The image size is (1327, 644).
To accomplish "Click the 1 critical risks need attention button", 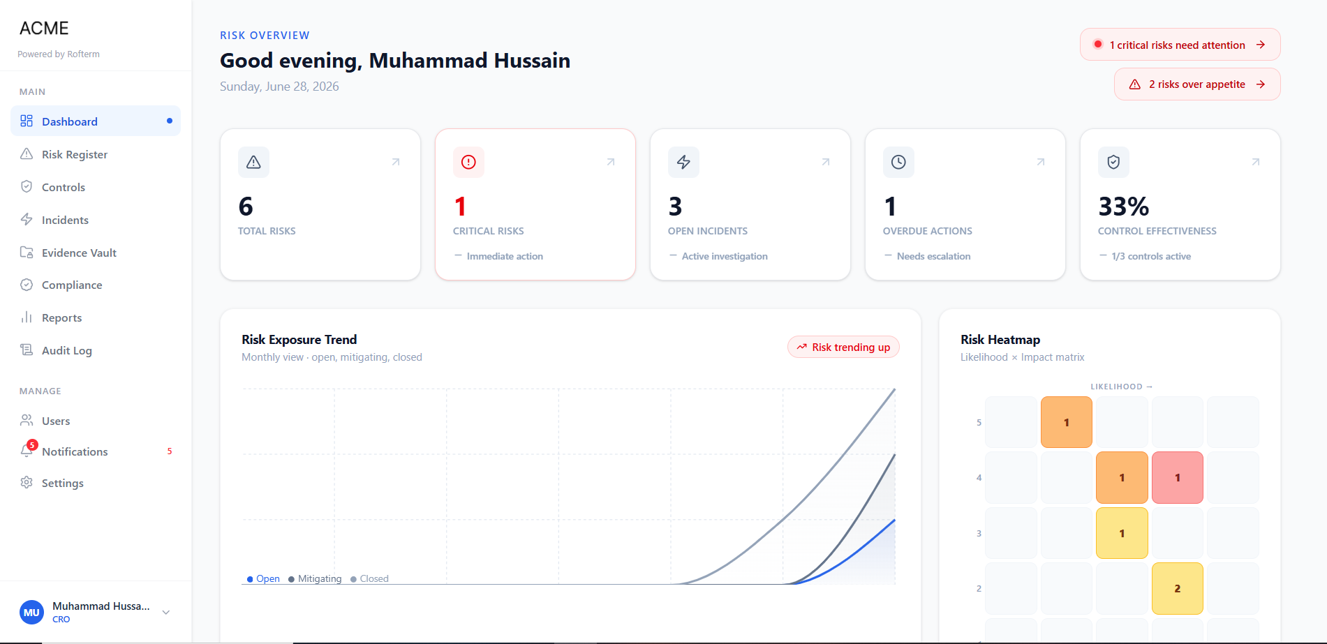I will pyautogui.click(x=1180, y=45).
